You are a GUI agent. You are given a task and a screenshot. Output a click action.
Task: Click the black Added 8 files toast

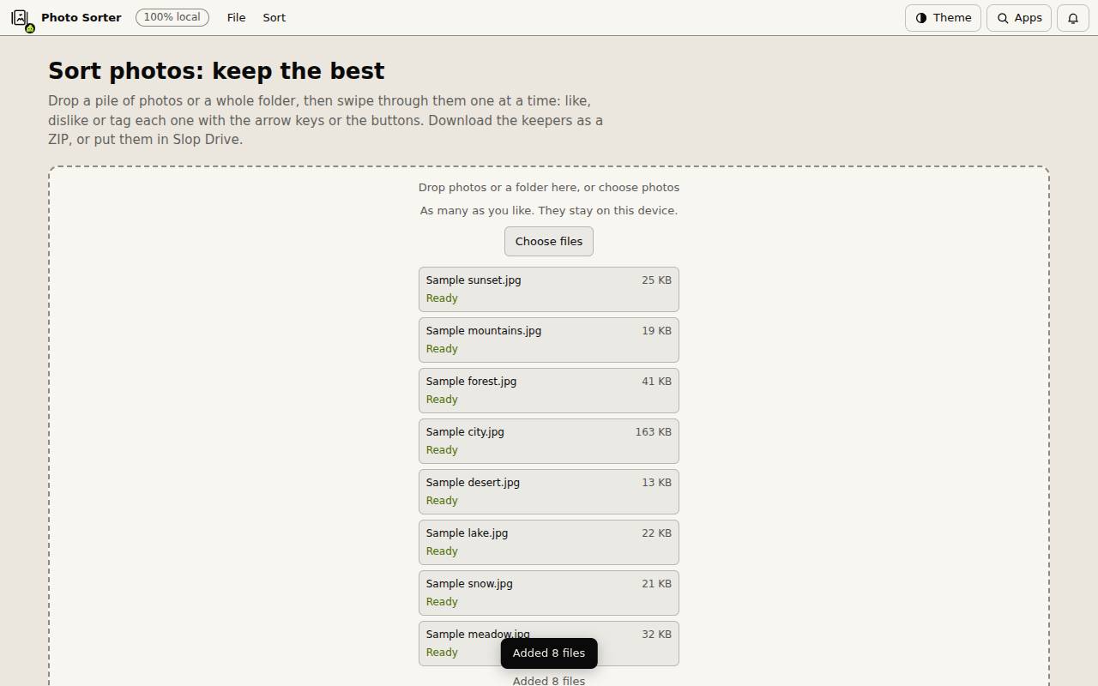pyautogui.click(x=549, y=653)
